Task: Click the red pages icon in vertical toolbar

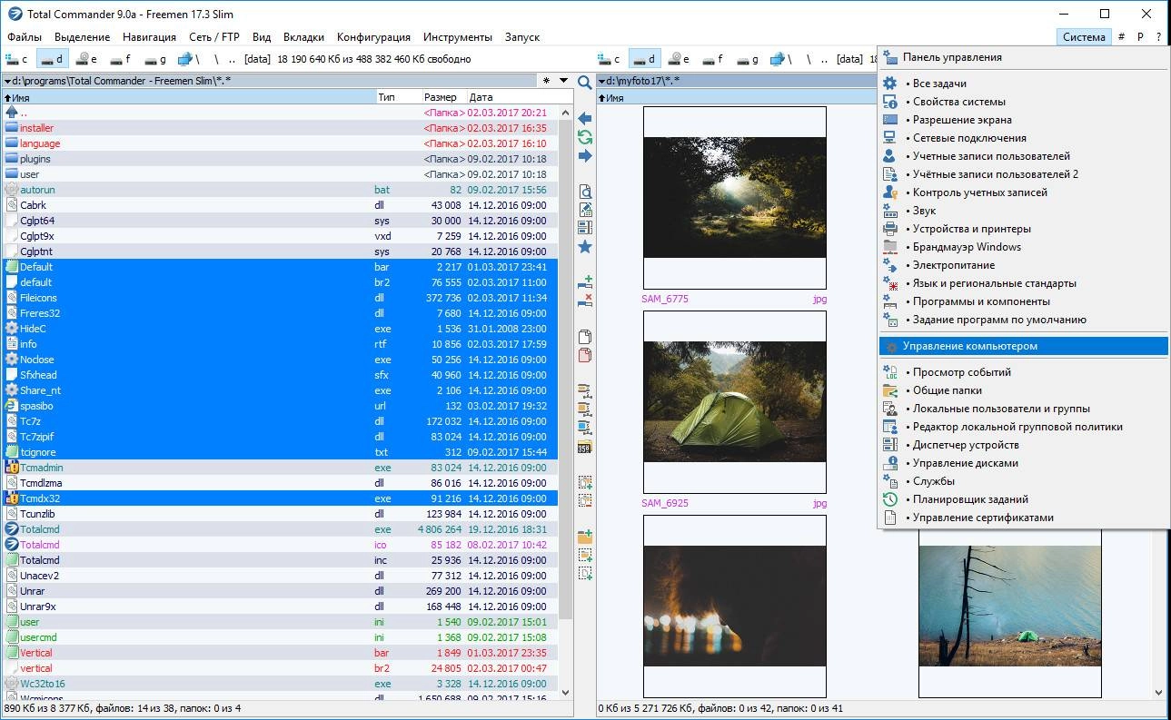Action: (x=585, y=355)
